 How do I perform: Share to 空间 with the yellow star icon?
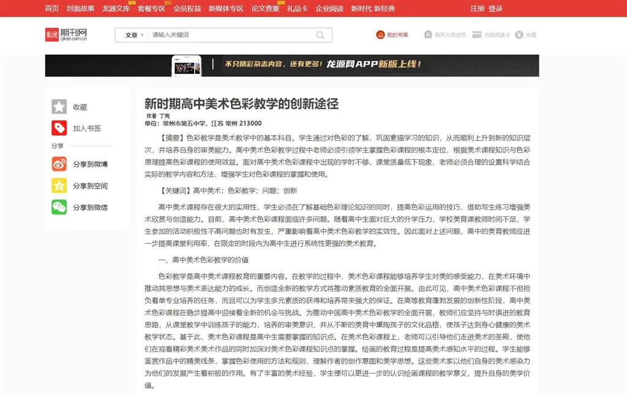pos(59,185)
